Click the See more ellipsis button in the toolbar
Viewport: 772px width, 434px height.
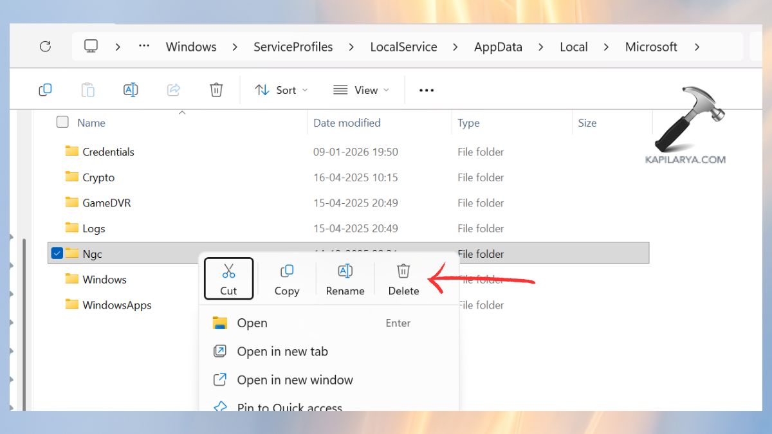(x=426, y=89)
